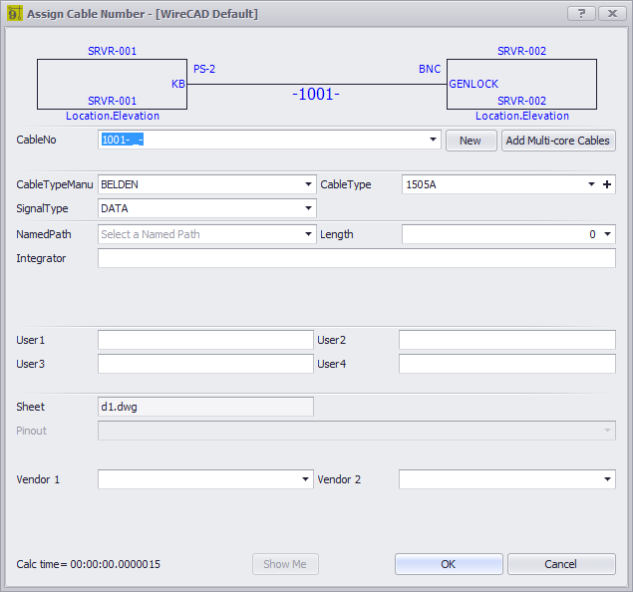Screen dimensions: 633x592
Task: Open the Length value dropdown
Action: 607,234
